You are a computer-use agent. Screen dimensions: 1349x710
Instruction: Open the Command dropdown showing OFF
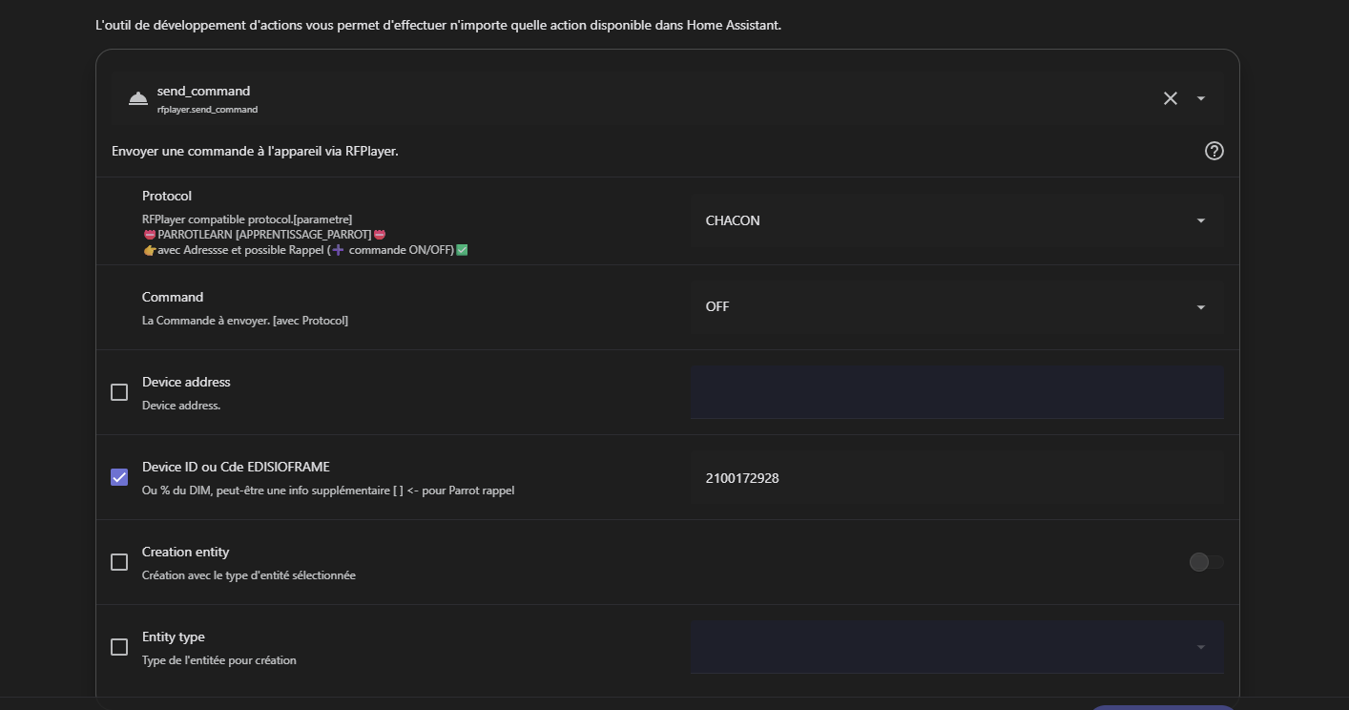point(957,306)
